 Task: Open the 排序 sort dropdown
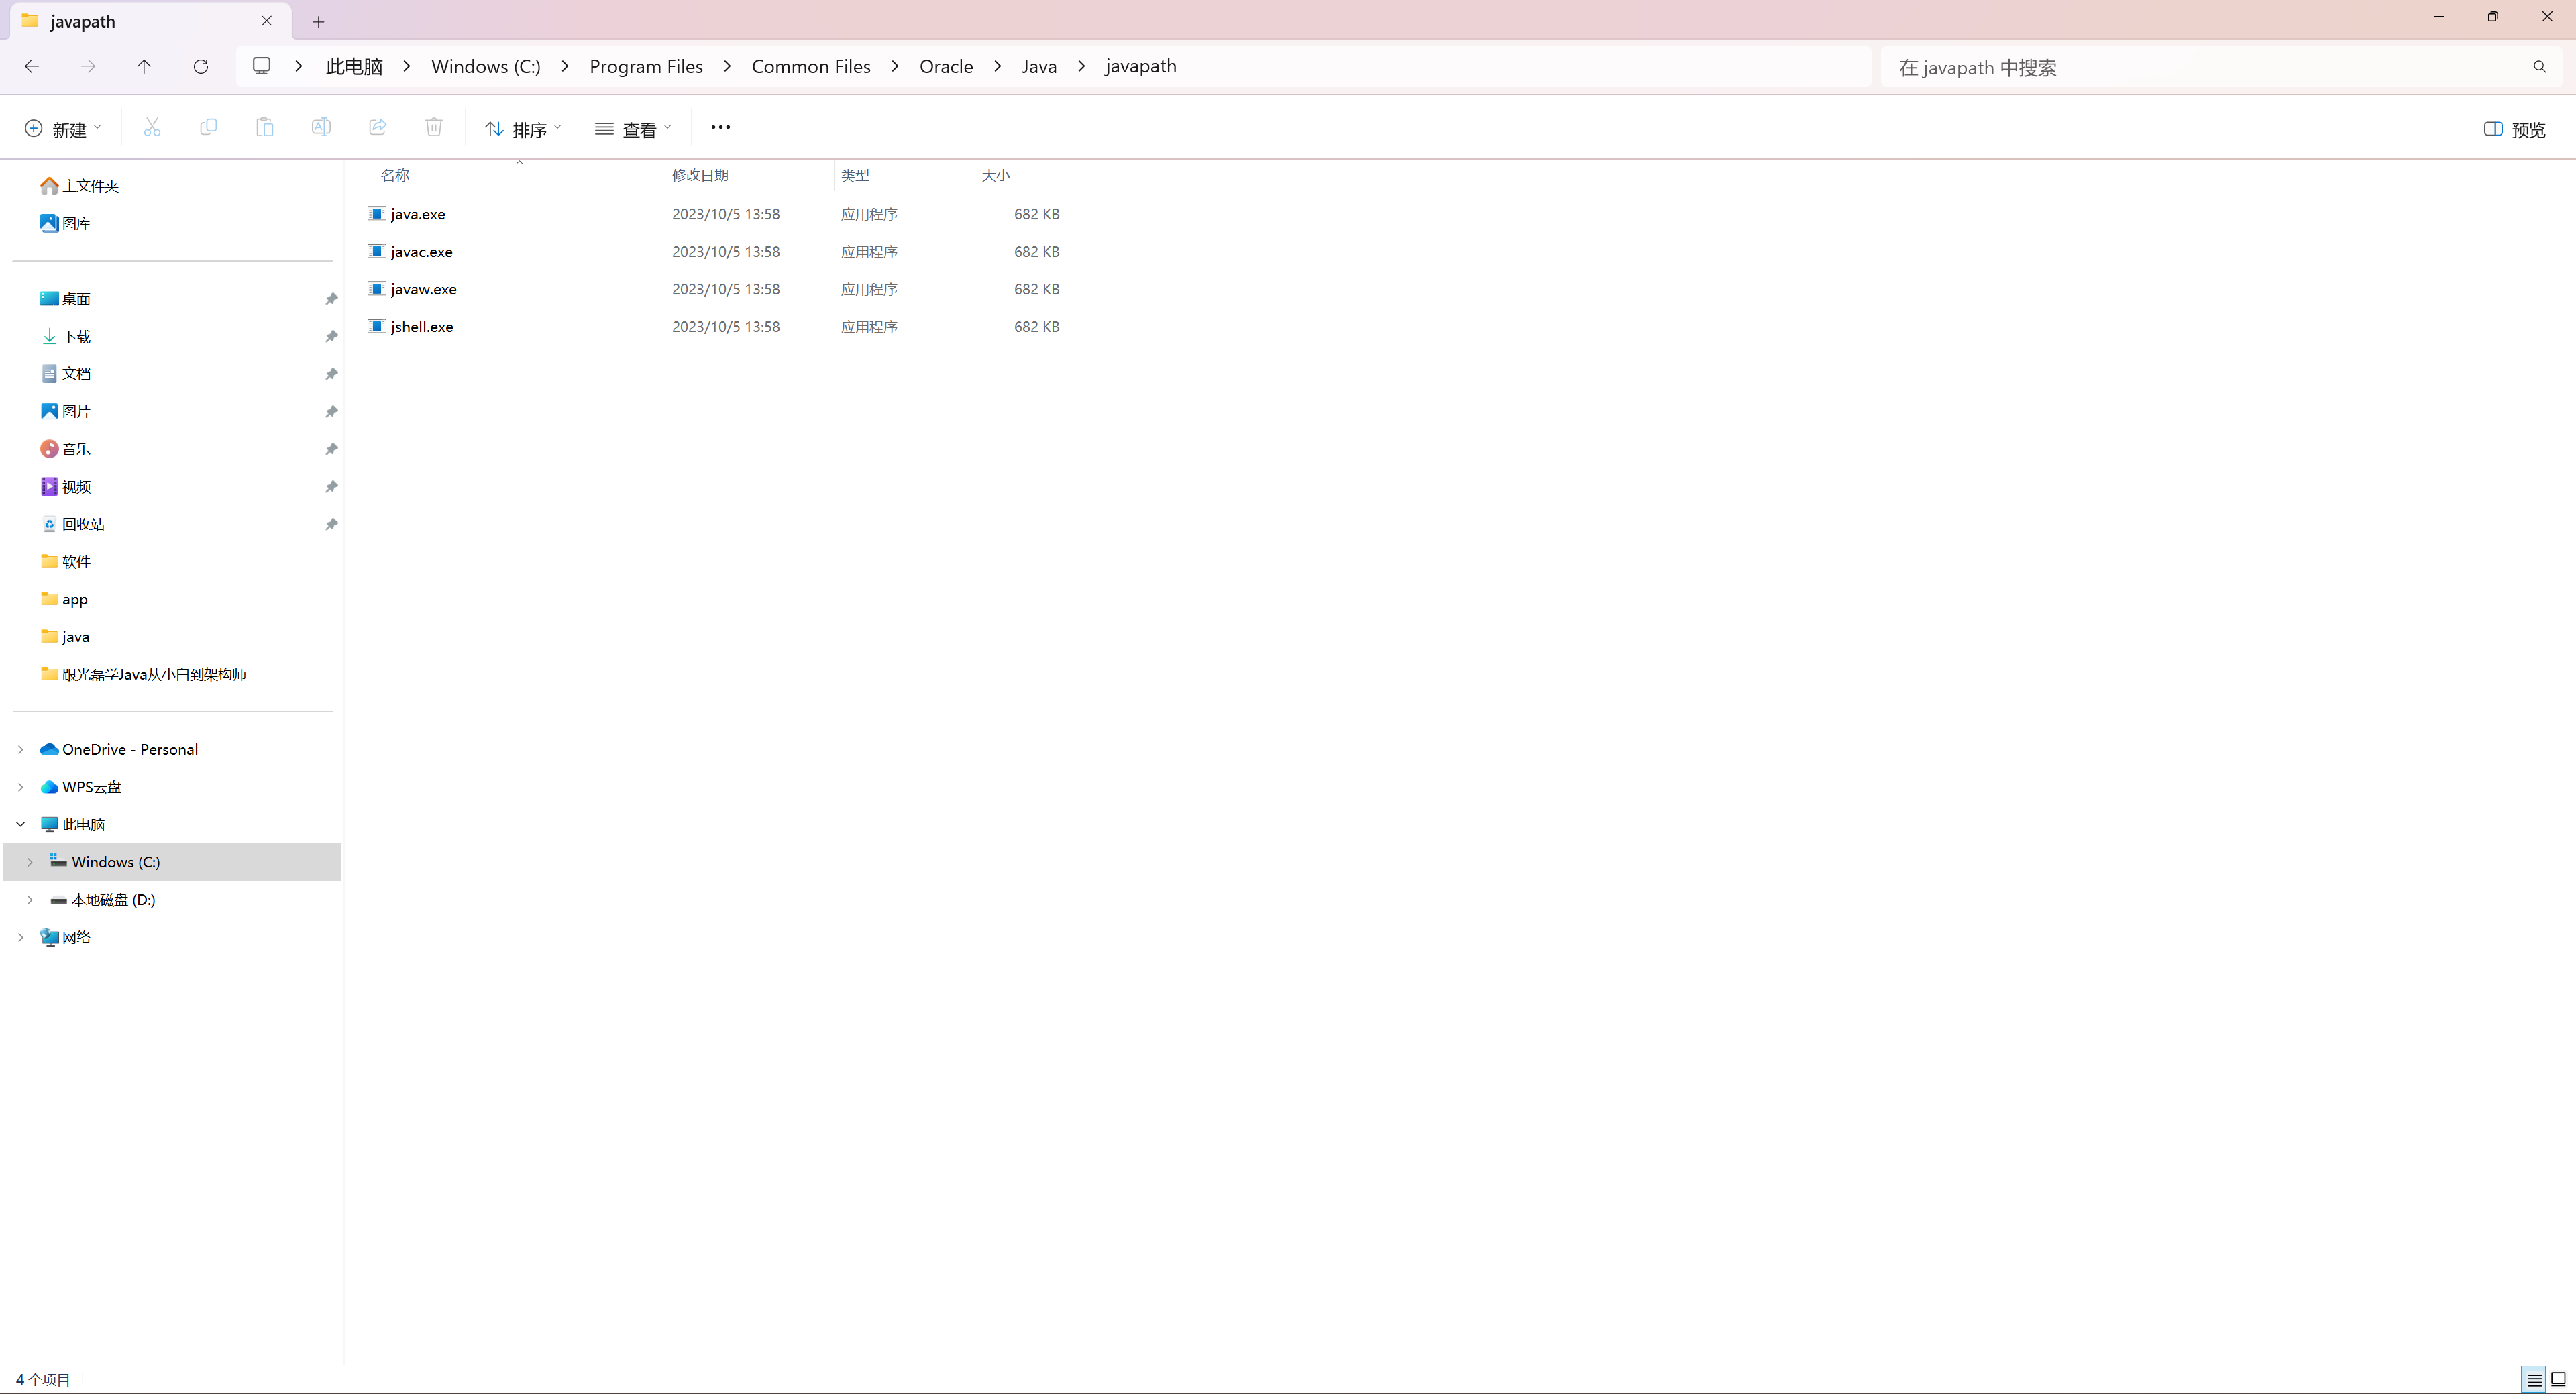coord(524,129)
